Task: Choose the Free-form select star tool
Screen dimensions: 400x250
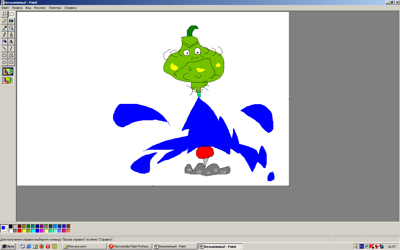Action: [4, 14]
